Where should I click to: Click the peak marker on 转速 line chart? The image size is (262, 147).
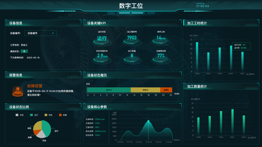click(148, 121)
